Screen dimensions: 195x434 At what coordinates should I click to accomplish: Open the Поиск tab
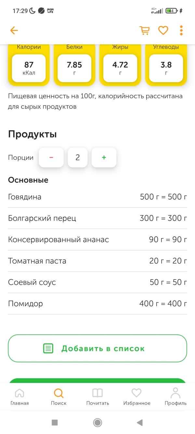(x=58, y=396)
